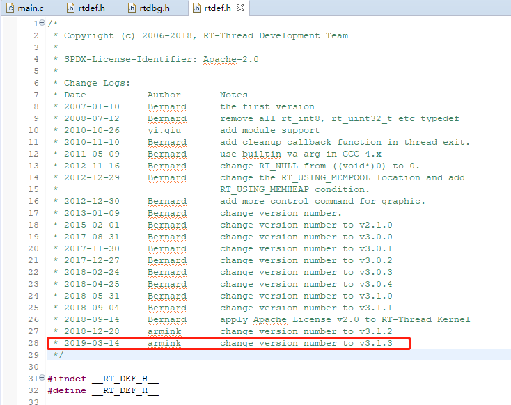Select the inactive rtdef.h tab beside main.c

90,8
